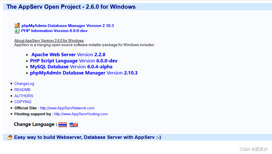The image size is (272, 154).
Task: Switch language with the Thai flag
Action: (63, 125)
